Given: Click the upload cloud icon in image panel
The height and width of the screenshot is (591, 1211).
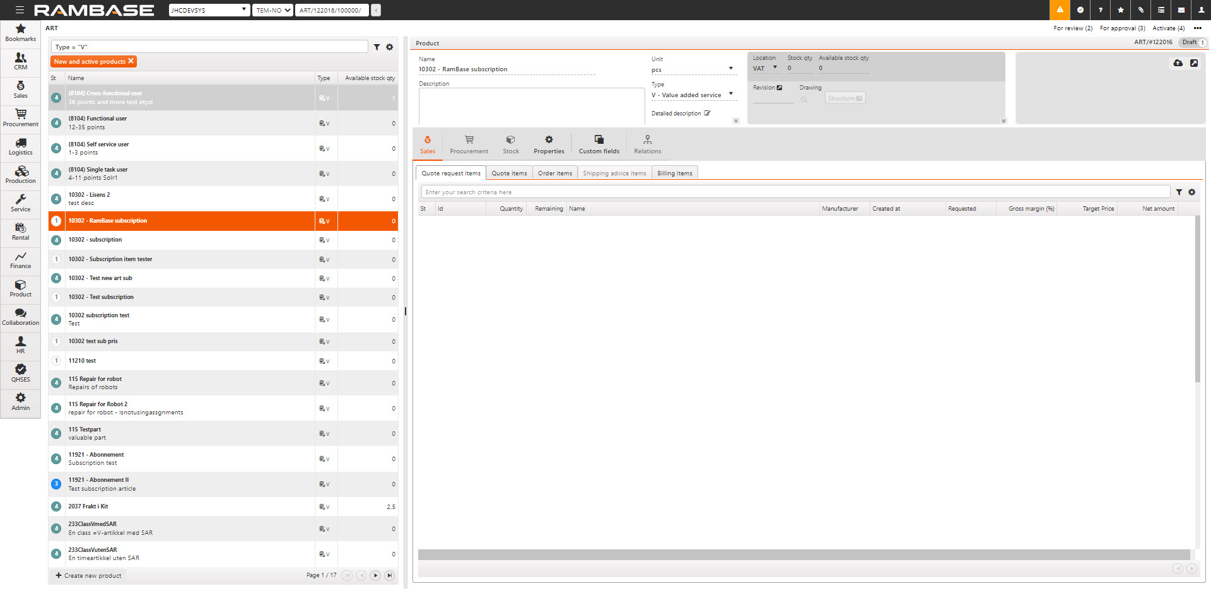Looking at the screenshot, I should pyautogui.click(x=1178, y=63).
